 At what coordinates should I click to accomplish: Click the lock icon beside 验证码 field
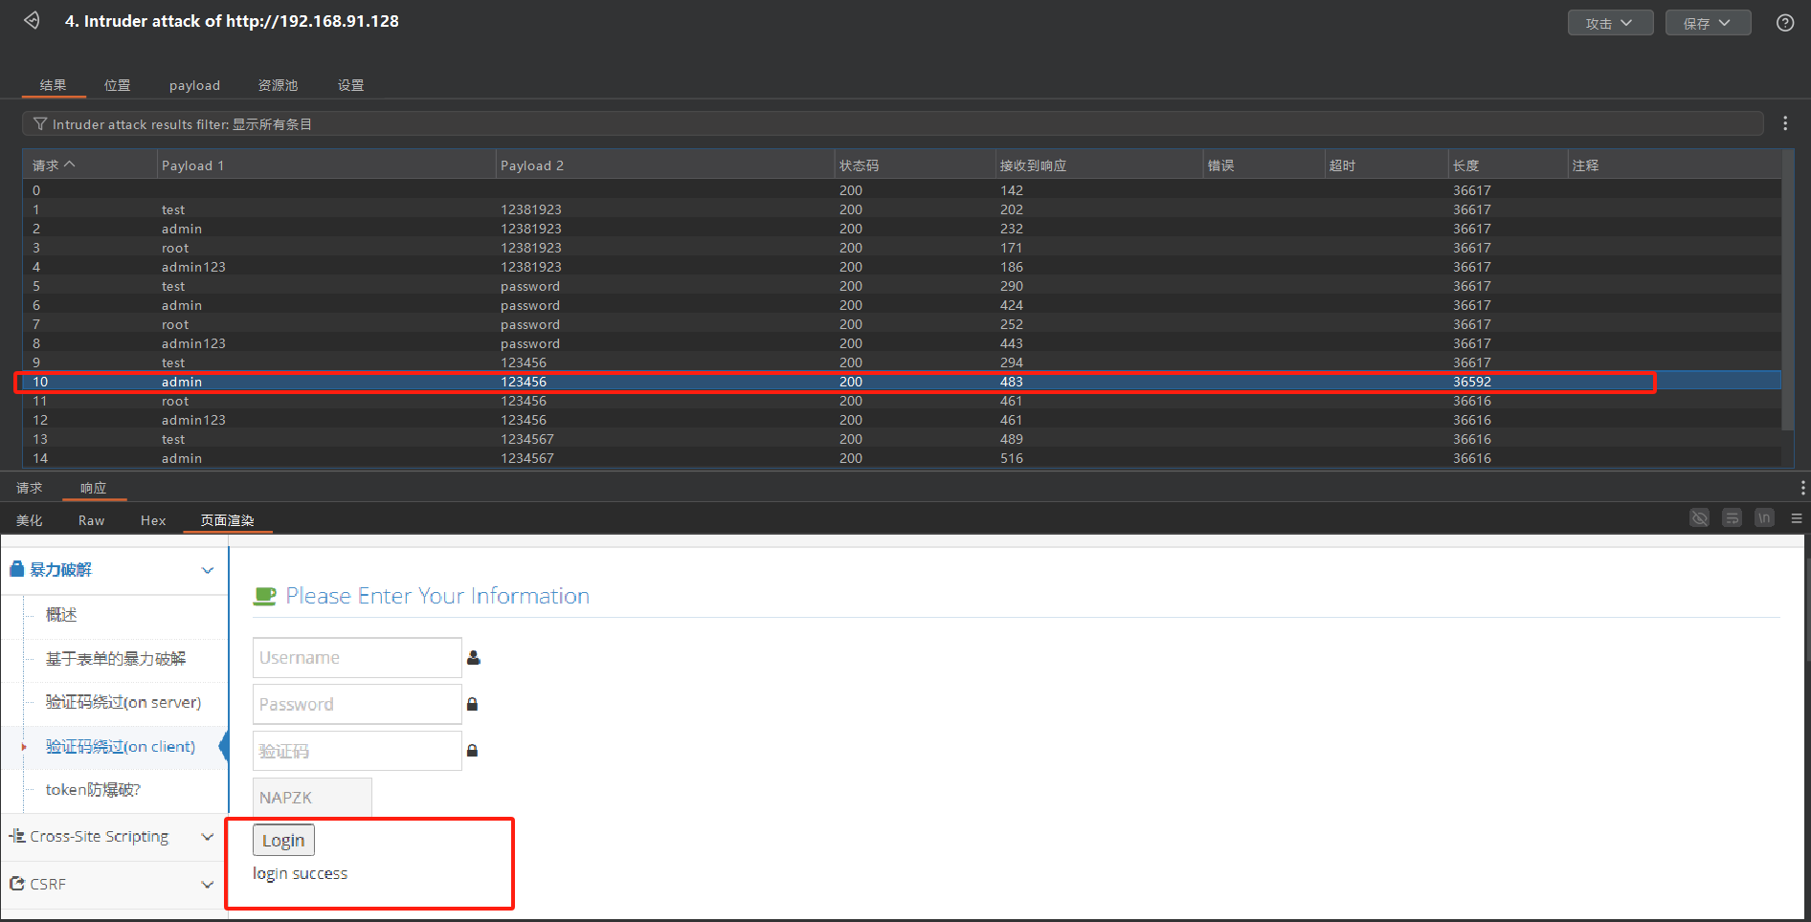pyautogui.click(x=472, y=751)
